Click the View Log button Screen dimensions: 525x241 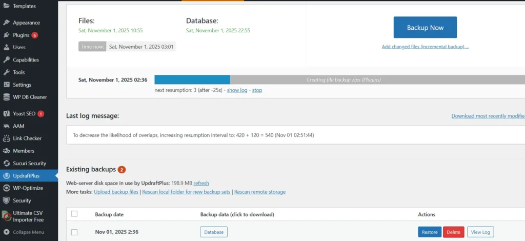(x=480, y=232)
